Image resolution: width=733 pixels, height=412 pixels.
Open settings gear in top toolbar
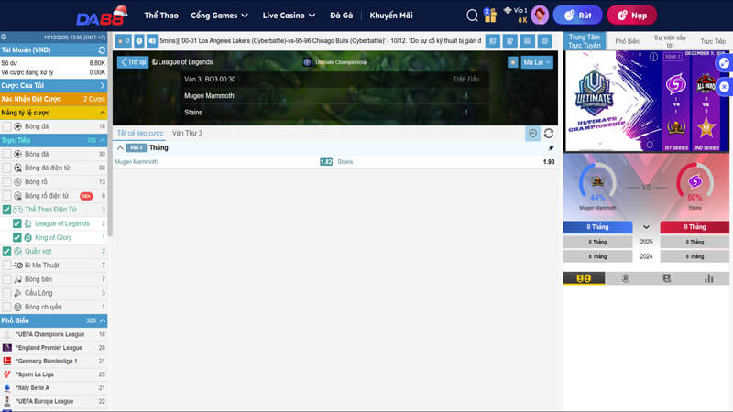tap(544, 41)
